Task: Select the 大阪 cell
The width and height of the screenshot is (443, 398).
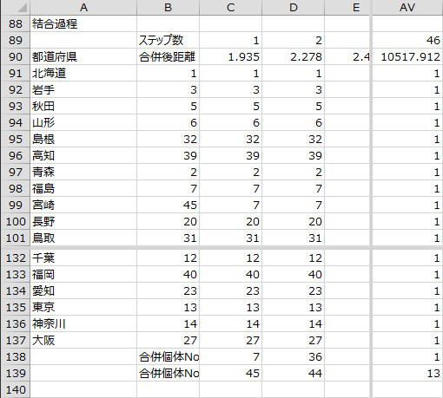Action: (x=83, y=340)
